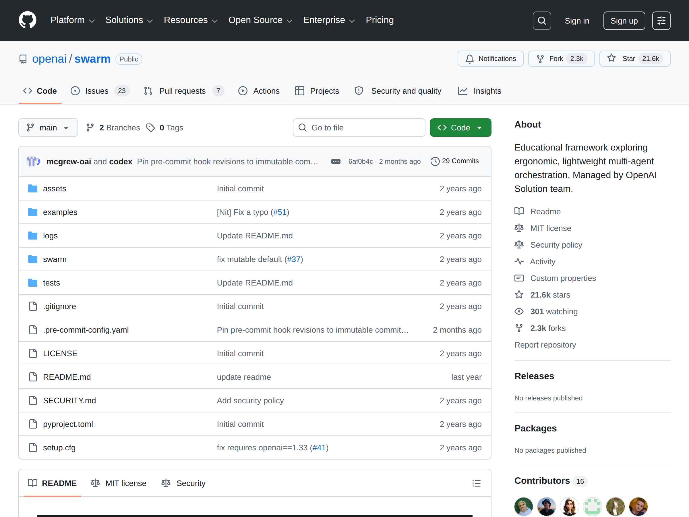This screenshot has width=689, height=517.
Task: Expand the Resources menu
Action: point(191,20)
